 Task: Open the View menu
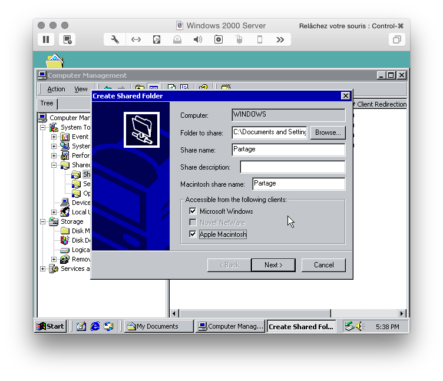tap(81, 89)
